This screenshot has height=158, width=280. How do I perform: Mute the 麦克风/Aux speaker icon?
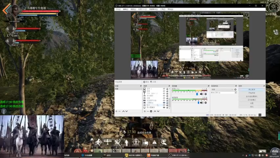[202, 94]
